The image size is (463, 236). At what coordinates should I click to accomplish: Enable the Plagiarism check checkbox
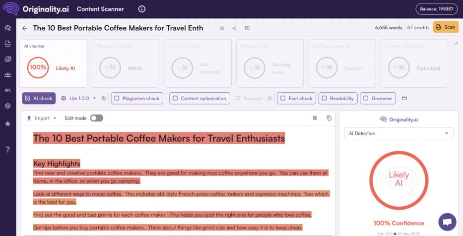tap(117, 98)
